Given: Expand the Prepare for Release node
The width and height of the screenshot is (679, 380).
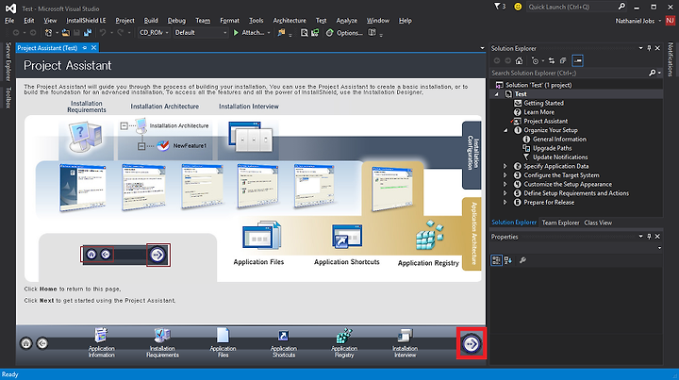Looking at the screenshot, I should pos(505,203).
